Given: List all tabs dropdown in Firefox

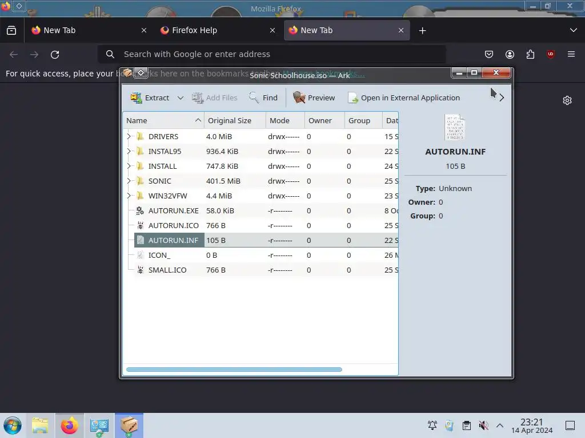Looking at the screenshot, I should [x=574, y=30].
